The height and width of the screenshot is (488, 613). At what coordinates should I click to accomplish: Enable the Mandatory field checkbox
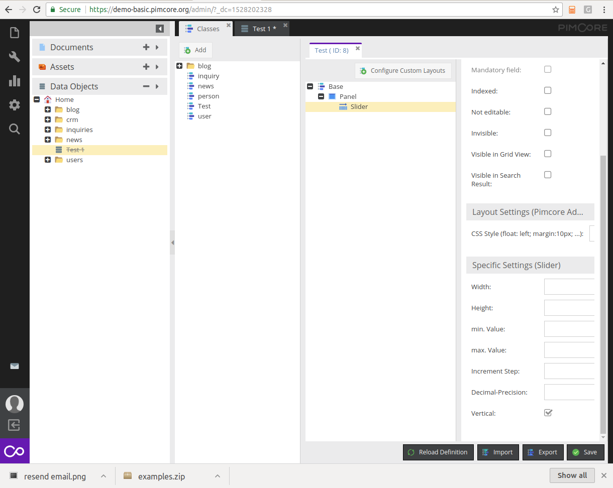click(547, 69)
